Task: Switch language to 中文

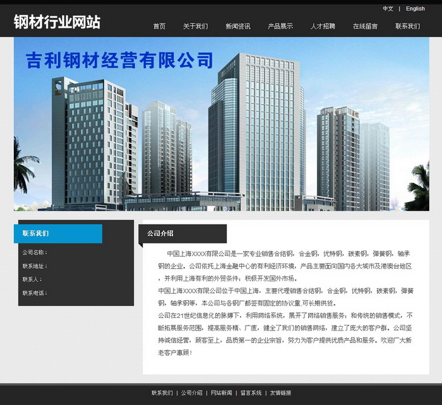Action: [388, 9]
